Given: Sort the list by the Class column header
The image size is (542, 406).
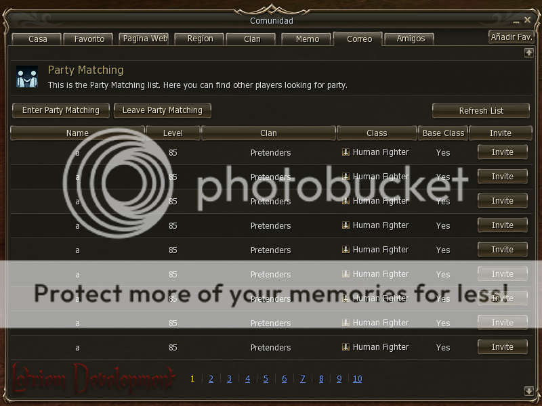Looking at the screenshot, I should (377, 133).
